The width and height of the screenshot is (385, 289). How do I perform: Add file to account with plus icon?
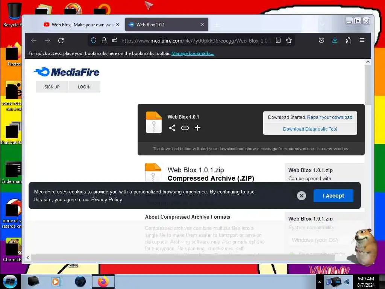point(197,128)
